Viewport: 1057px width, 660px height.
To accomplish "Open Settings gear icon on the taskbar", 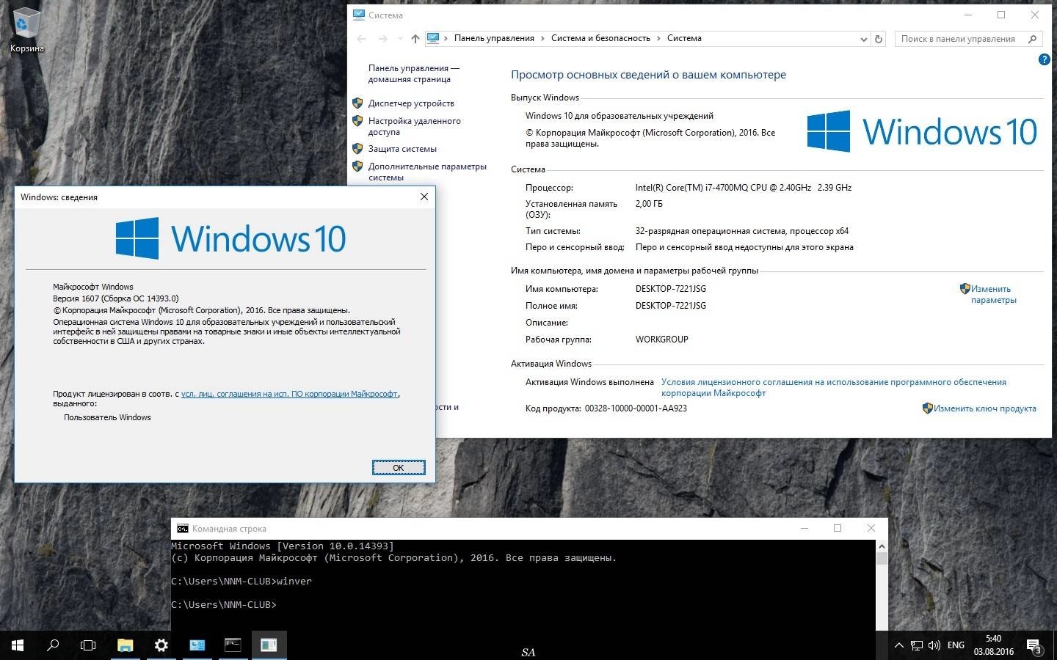I will (161, 645).
